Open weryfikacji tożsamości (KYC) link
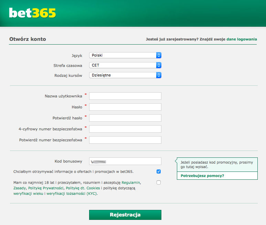This screenshot has width=266, height=225. click(x=72, y=193)
